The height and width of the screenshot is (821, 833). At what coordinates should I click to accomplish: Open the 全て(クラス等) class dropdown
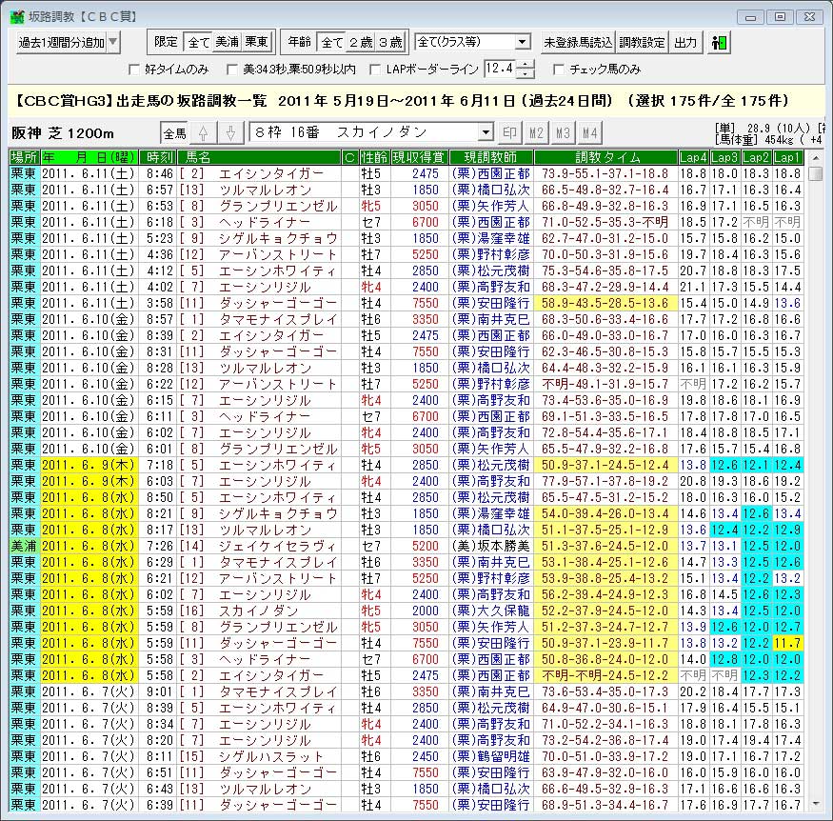click(522, 42)
